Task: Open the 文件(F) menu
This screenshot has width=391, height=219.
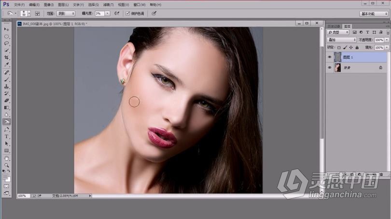Action: point(19,5)
